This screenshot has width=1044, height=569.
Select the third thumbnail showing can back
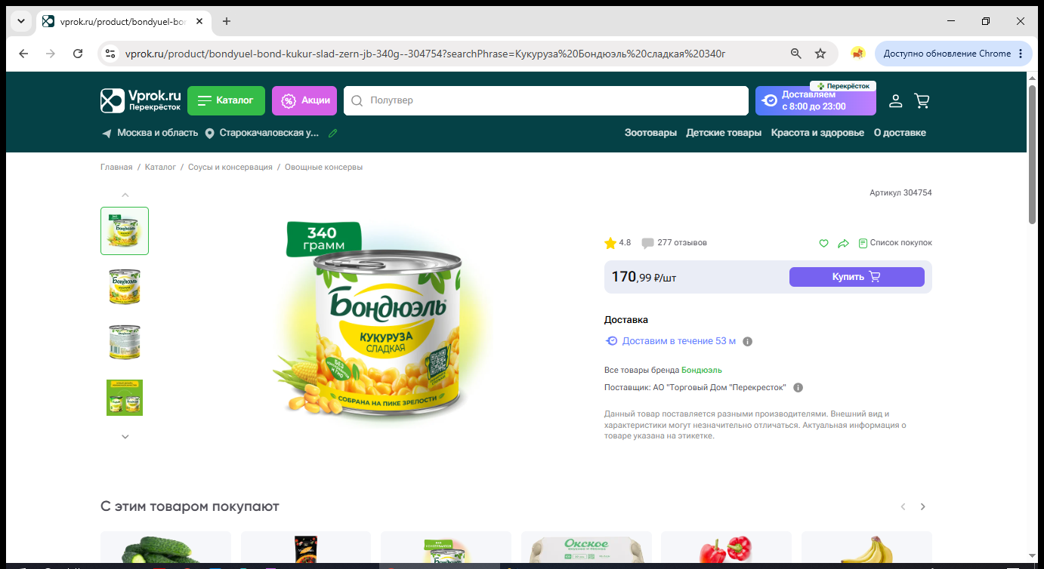point(125,342)
